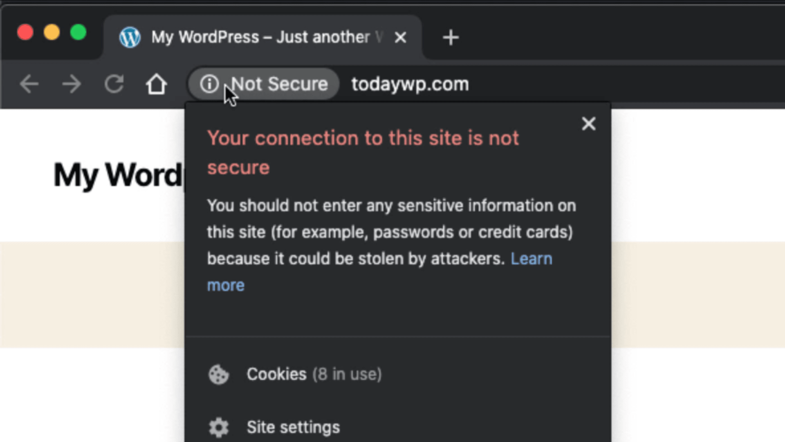Screen dimensions: 785x442
Task: Click the gear icon beside Site settings
Action: (x=219, y=427)
